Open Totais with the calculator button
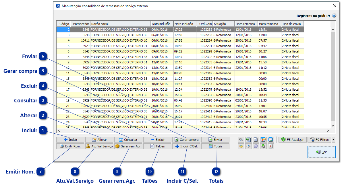 [x=215, y=146]
